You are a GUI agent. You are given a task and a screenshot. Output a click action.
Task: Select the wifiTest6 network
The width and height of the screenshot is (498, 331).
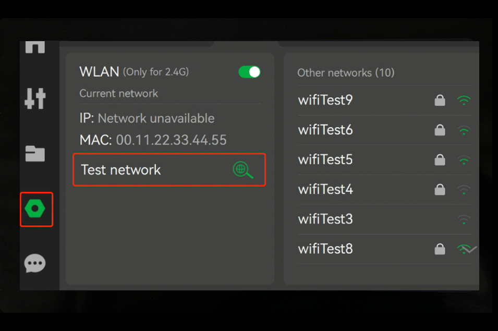325,130
